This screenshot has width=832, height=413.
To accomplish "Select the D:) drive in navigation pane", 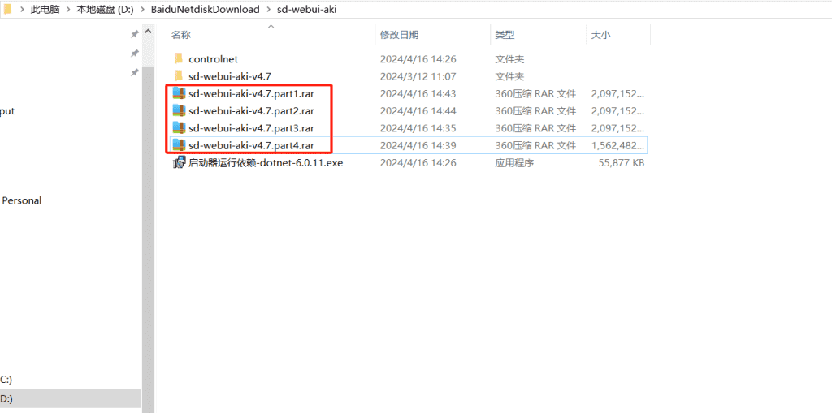I will (x=6, y=398).
